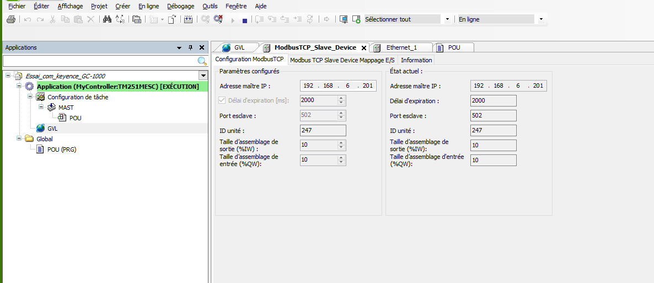The width and height of the screenshot is (654, 283).
Task: Switch to Modbus TCP Slave Device Mappage E/S tab
Action: 342,60
